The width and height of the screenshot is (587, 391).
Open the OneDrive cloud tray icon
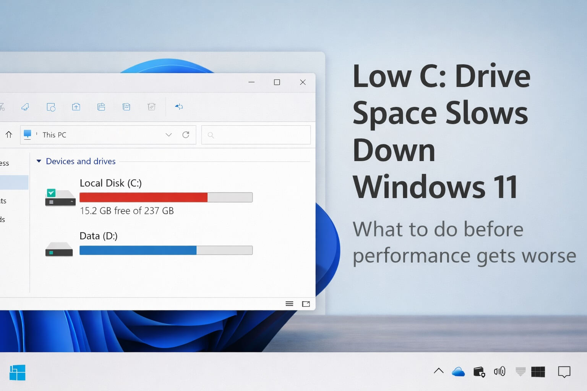coord(458,372)
